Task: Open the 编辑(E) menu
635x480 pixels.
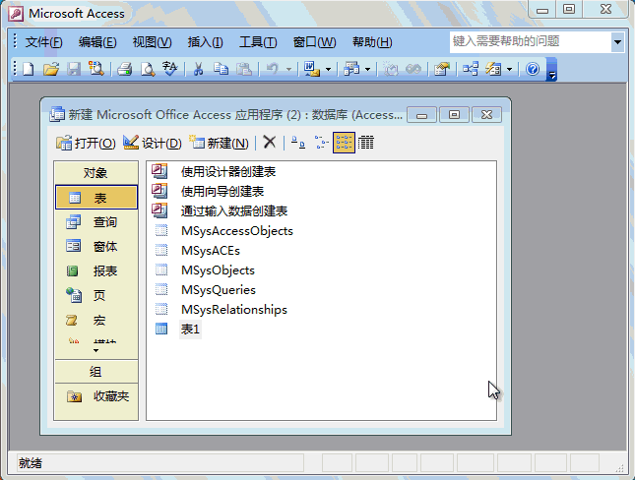Action: click(x=97, y=42)
